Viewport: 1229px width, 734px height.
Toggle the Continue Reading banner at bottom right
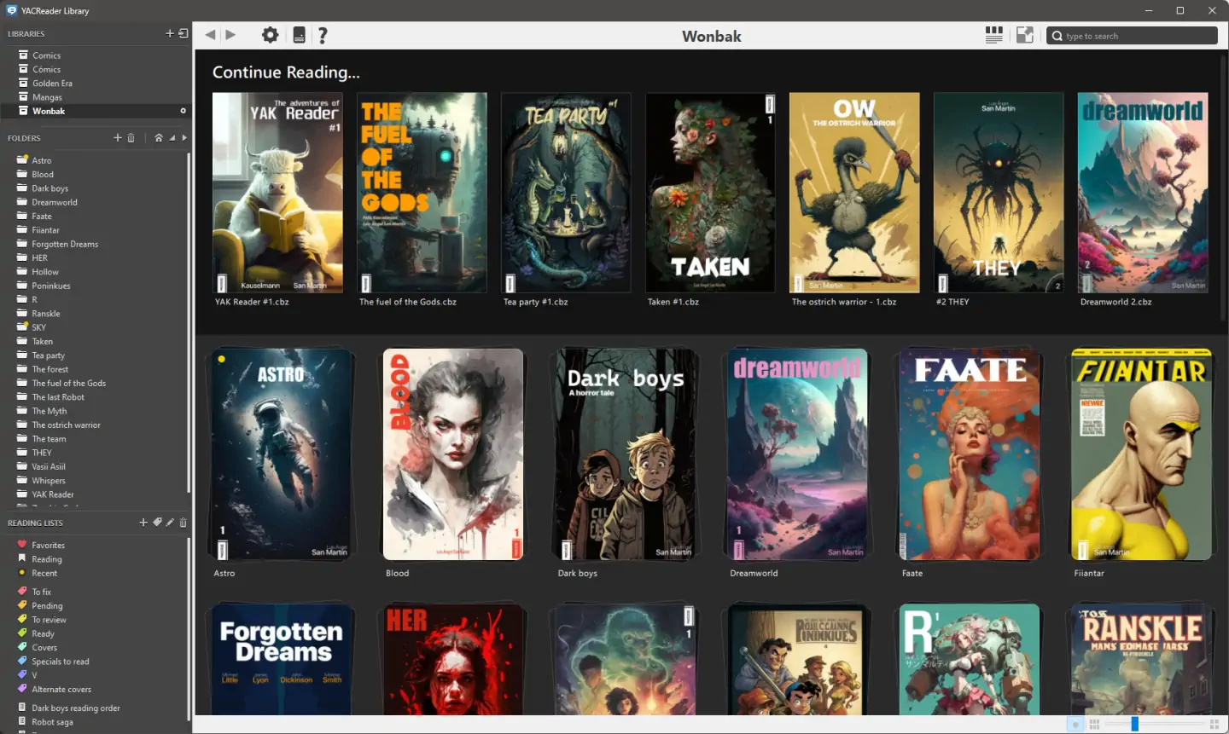1075,724
